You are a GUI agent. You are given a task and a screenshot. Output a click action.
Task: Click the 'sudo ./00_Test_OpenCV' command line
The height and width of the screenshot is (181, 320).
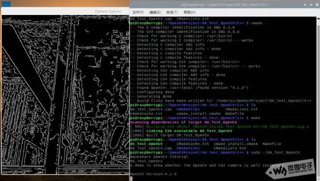point(215,152)
